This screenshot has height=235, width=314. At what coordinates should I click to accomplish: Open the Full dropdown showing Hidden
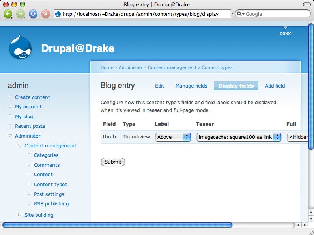[x=297, y=137]
